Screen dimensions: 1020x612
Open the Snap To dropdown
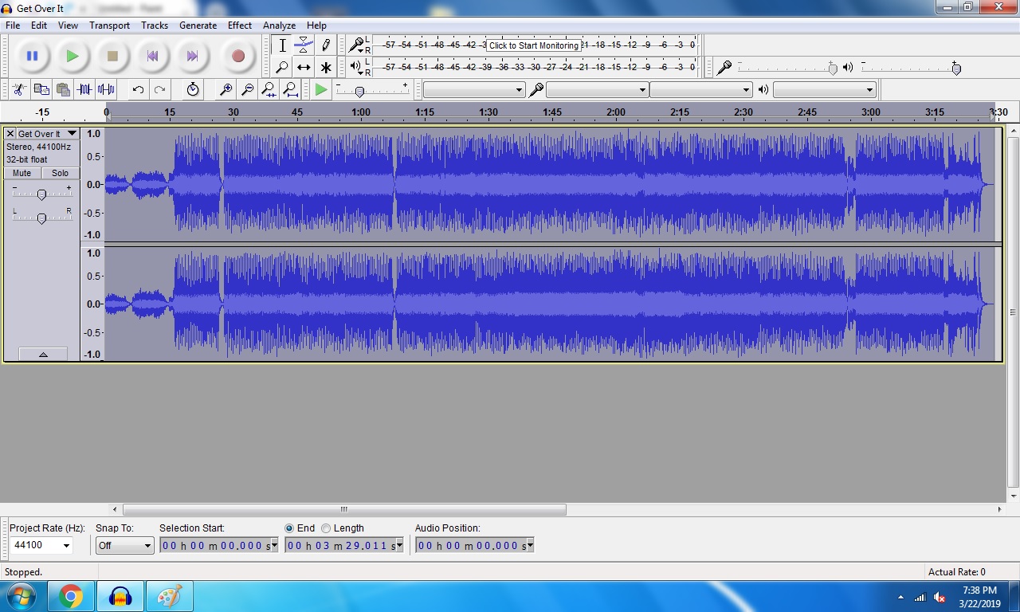[124, 546]
